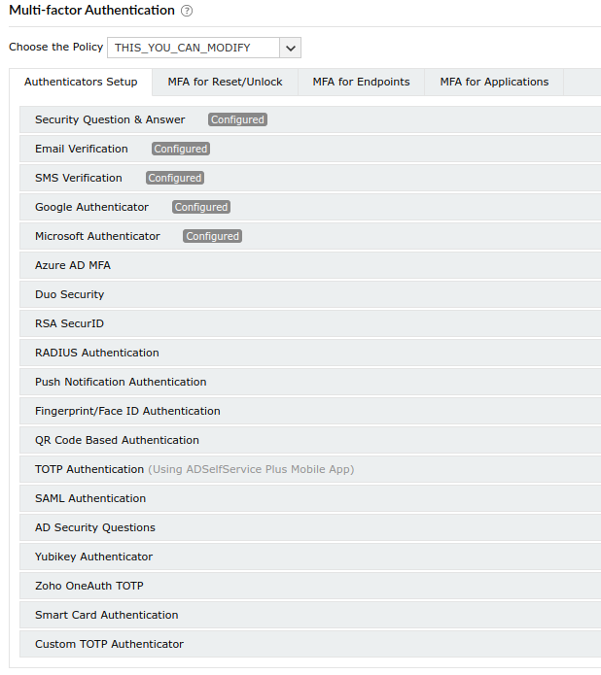Expand SMS Verification authenticator
The height and width of the screenshot is (675, 601).
(79, 178)
